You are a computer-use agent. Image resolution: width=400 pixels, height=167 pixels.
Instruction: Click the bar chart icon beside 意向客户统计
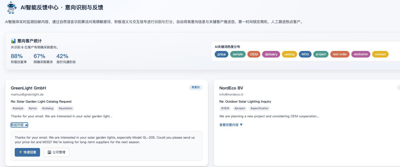click(x=13, y=41)
